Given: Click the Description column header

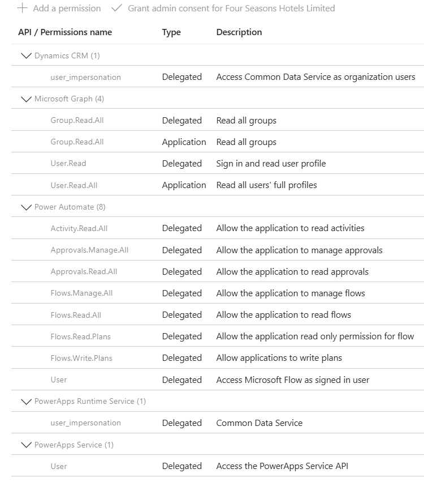Looking at the screenshot, I should click(239, 32).
